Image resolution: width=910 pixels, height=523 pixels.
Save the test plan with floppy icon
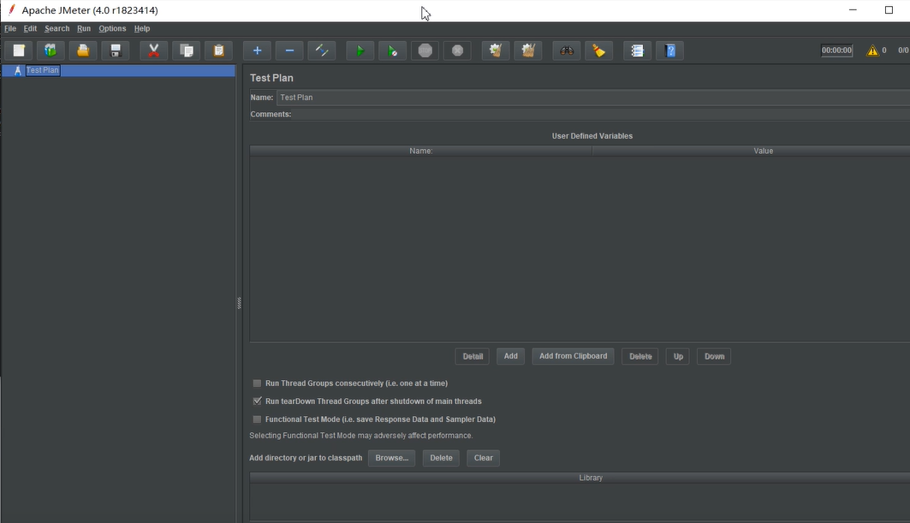click(116, 51)
